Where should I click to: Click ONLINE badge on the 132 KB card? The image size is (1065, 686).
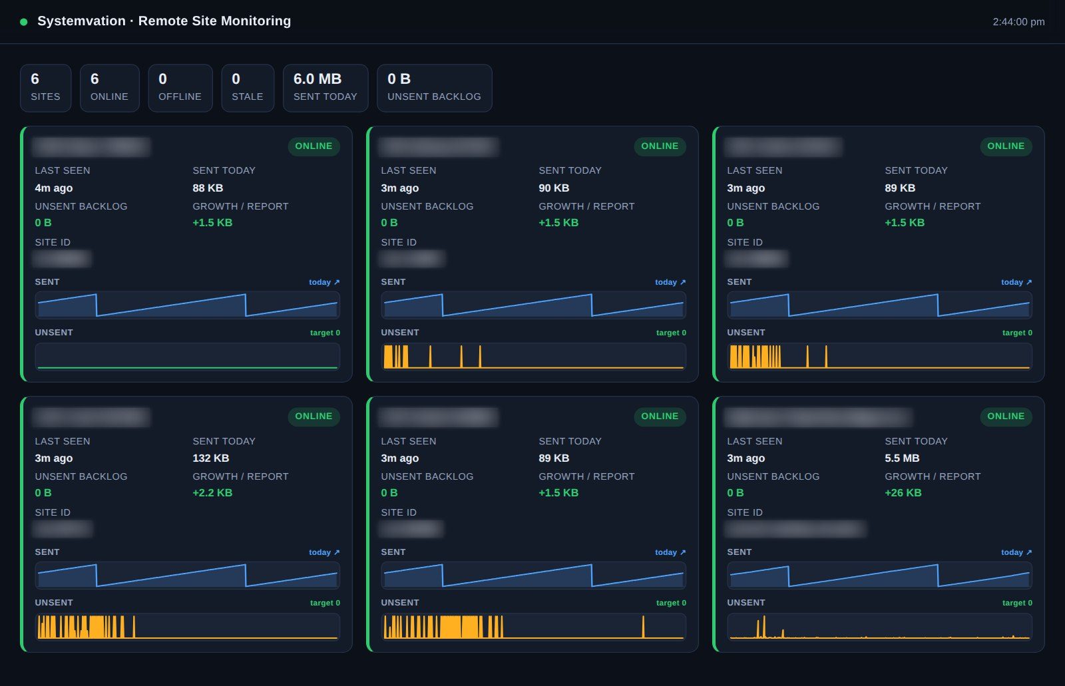[x=314, y=417]
